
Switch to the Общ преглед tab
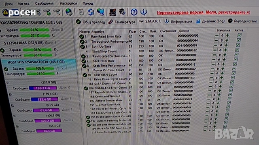point(90,22)
